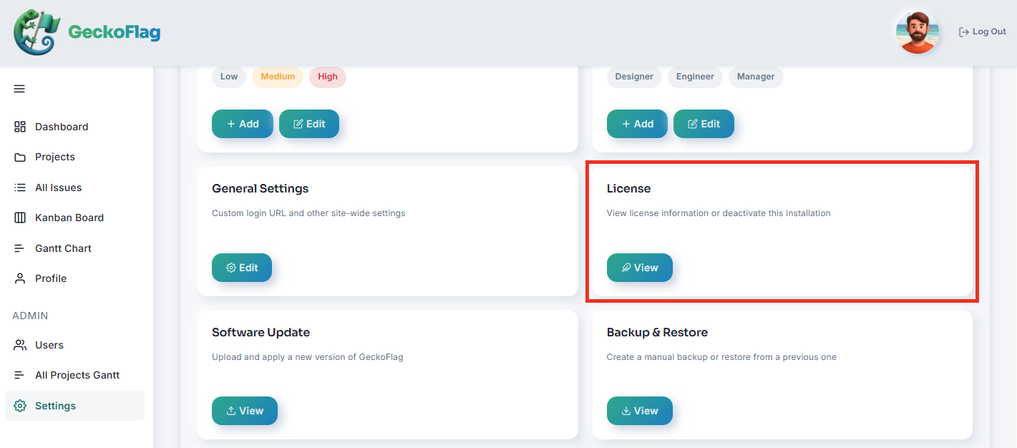The height and width of the screenshot is (448, 1017).
Task: Click 'View license information or deactivate' description
Action: point(719,213)
